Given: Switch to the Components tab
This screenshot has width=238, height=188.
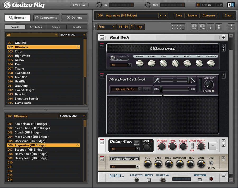Looking at the screenshot, I should (46, 18).
